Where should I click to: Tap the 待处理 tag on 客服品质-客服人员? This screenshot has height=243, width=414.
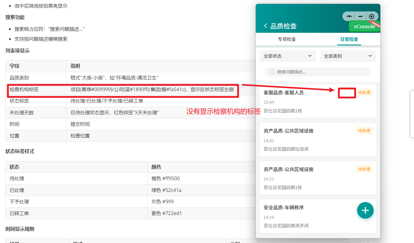[x=364, y=93]
